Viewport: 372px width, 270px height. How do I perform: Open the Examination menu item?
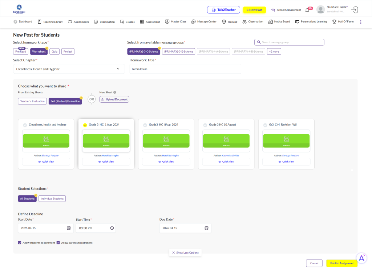point(104,22)
